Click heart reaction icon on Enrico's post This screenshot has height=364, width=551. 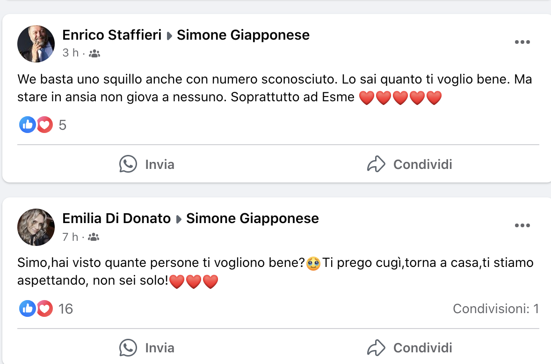tap(44, 125)
